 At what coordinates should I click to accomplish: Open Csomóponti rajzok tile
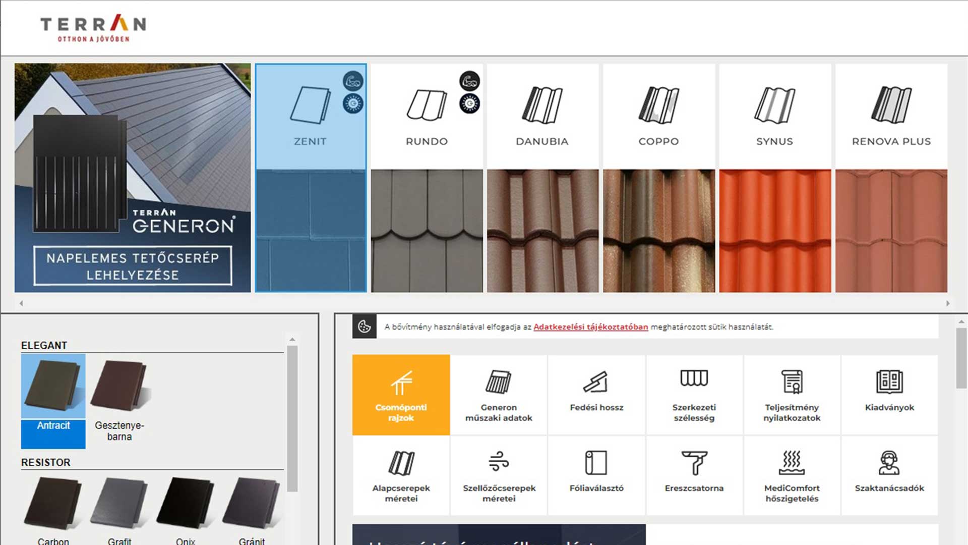[401, 395]
